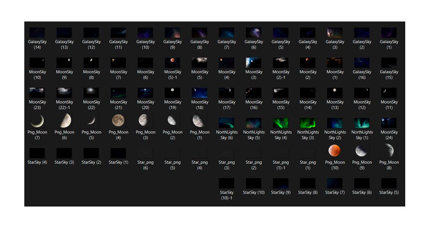Select Png_Moon (2) icon
Viewport: 430px width, 228px height.
coord(172,120)
